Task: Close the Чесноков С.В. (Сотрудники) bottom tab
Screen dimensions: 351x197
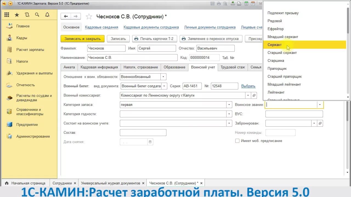Action: [202, 183]
